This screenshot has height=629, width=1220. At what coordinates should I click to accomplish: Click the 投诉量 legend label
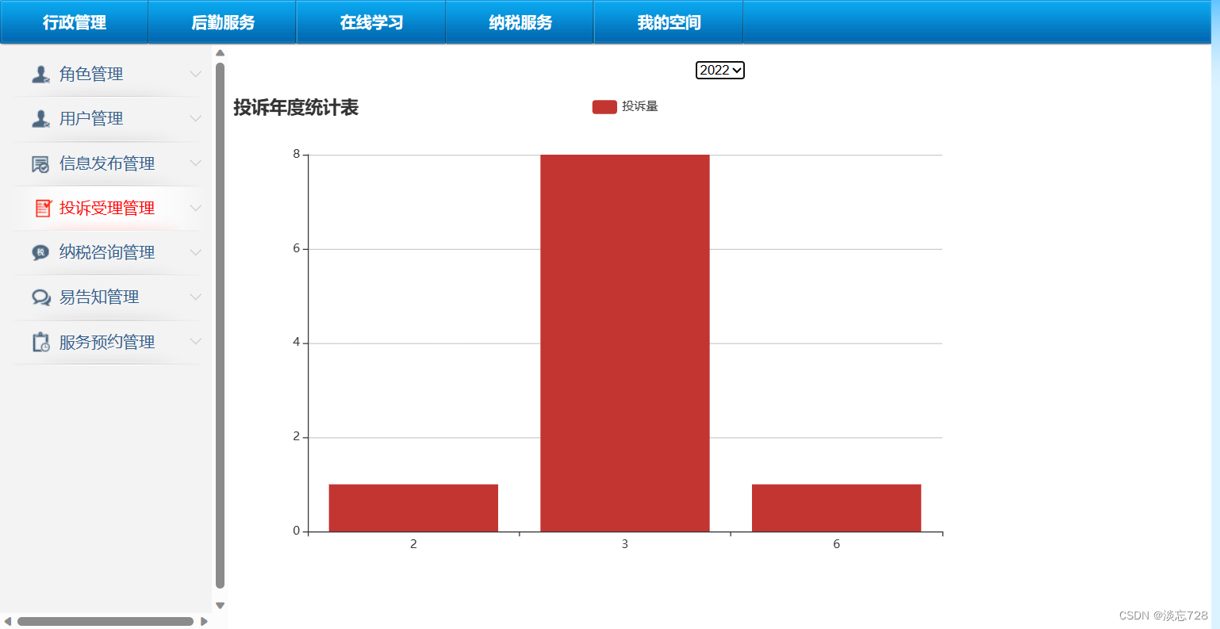639,106
